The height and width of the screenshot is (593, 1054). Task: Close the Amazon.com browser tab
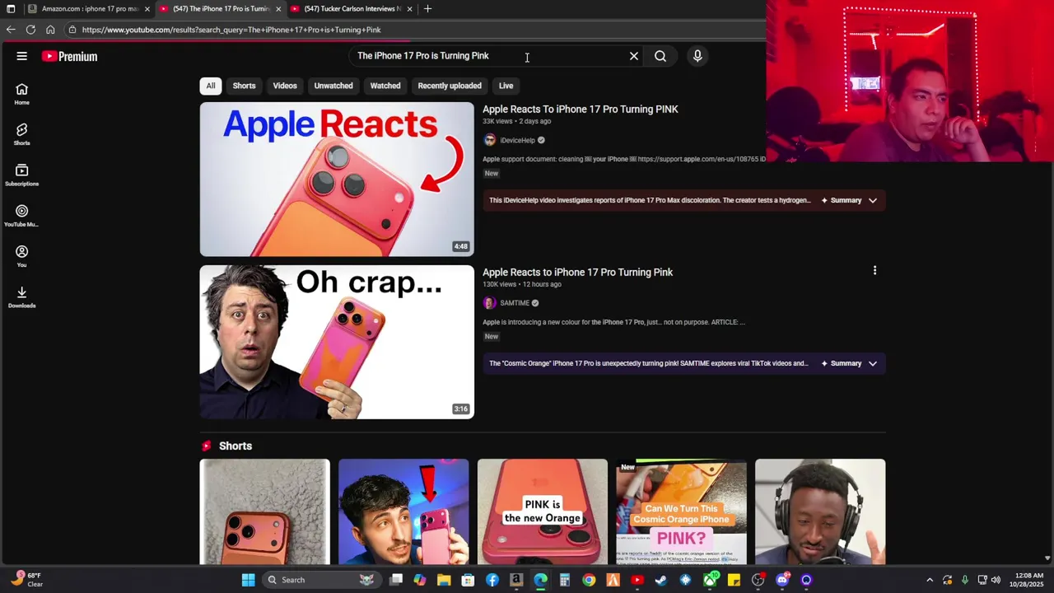[147, 9]
